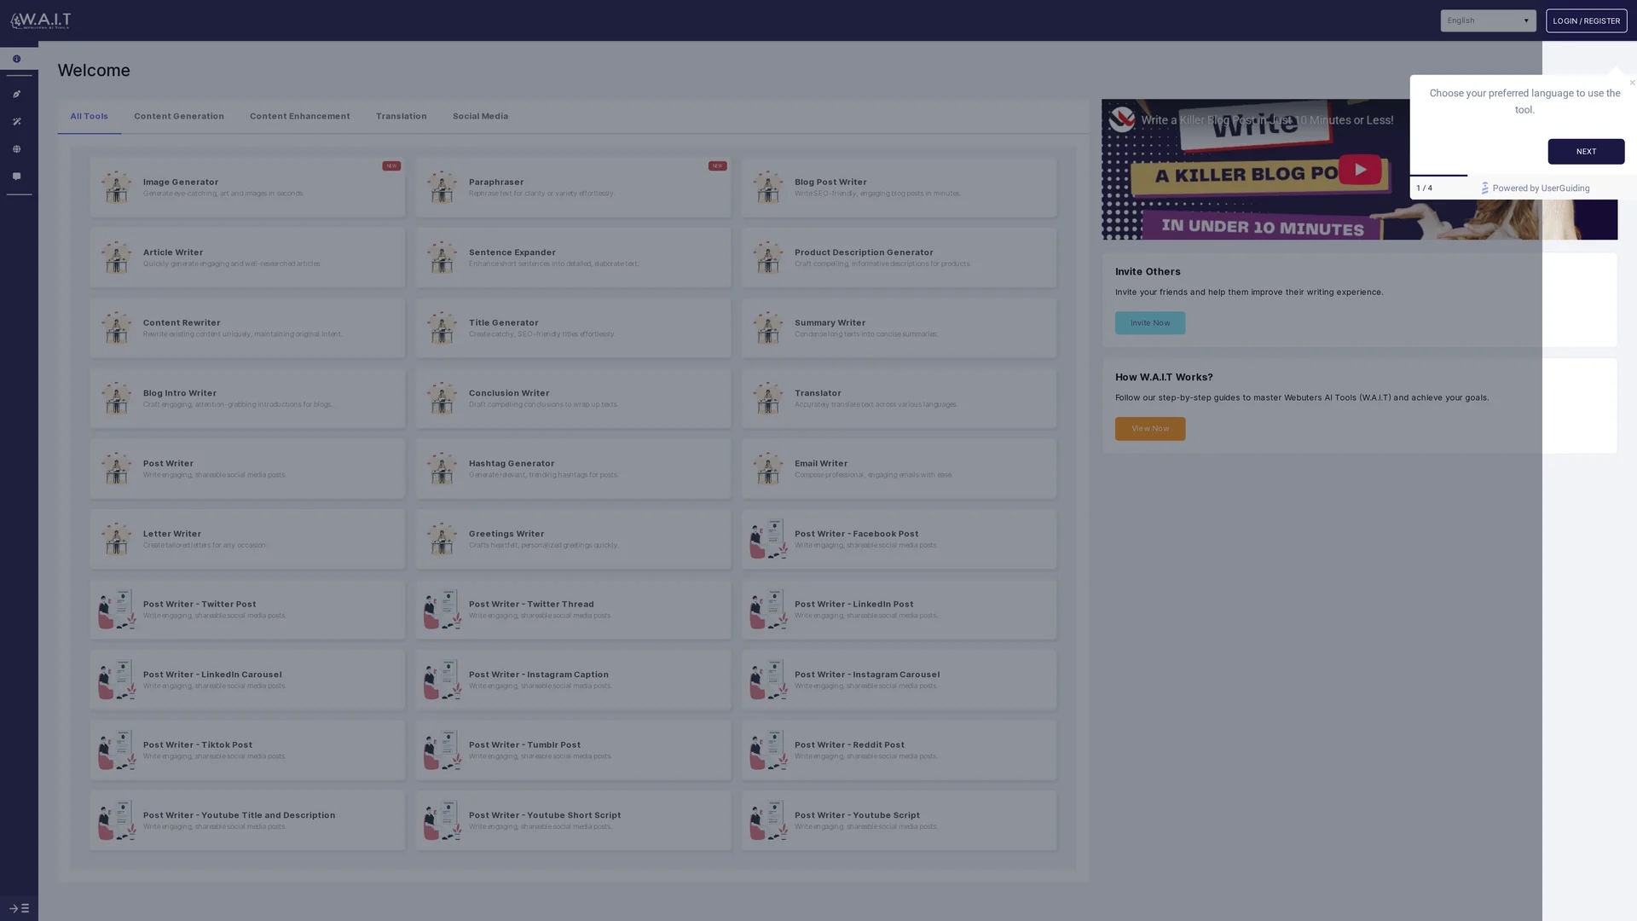Click the View Now button
Viewport: 1637px width, 921px height.
1149,429
